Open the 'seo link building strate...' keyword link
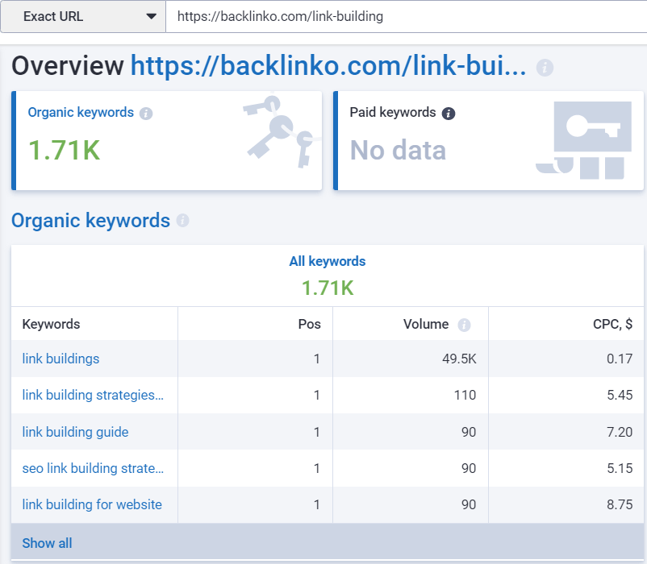Screen dimensions: 647x564 coord(93,468)
